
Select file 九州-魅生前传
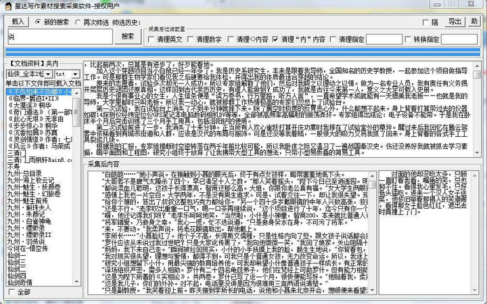pyautogui.click(x=39, y=201)
